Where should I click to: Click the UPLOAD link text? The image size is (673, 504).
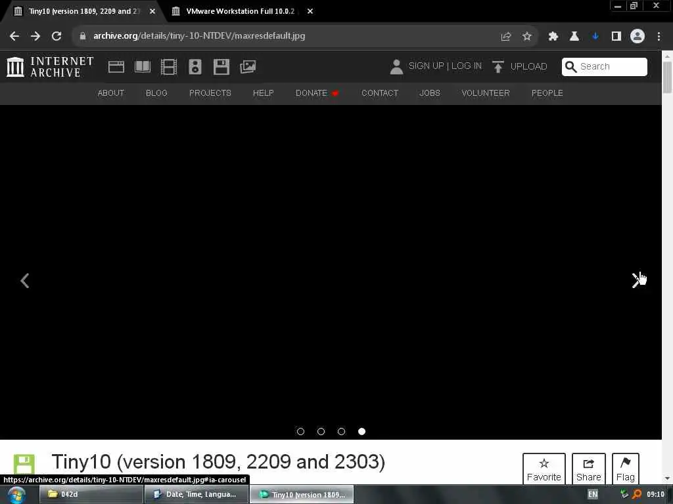(x=528, y=66)
